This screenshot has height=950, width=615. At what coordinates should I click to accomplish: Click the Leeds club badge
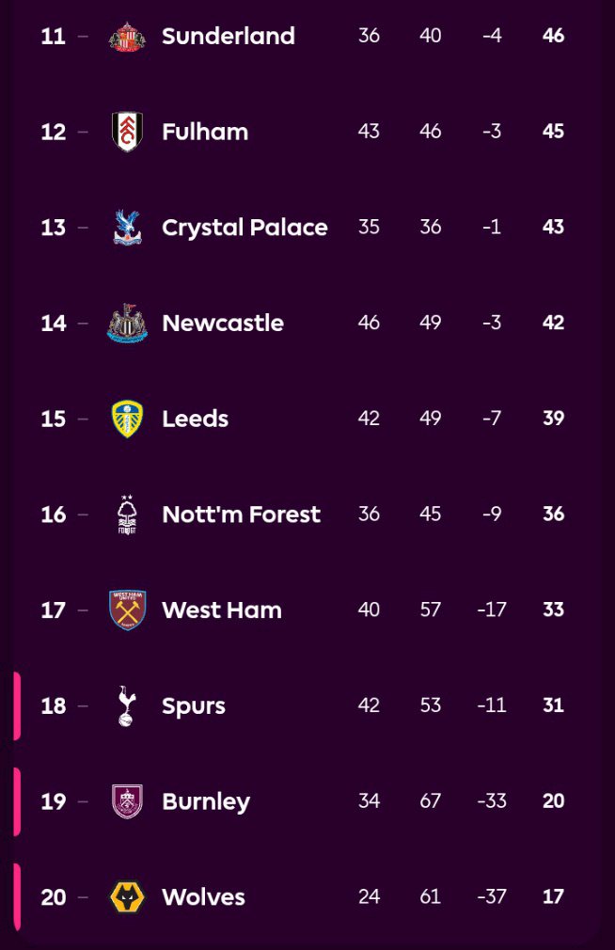(x=127, y=419)
